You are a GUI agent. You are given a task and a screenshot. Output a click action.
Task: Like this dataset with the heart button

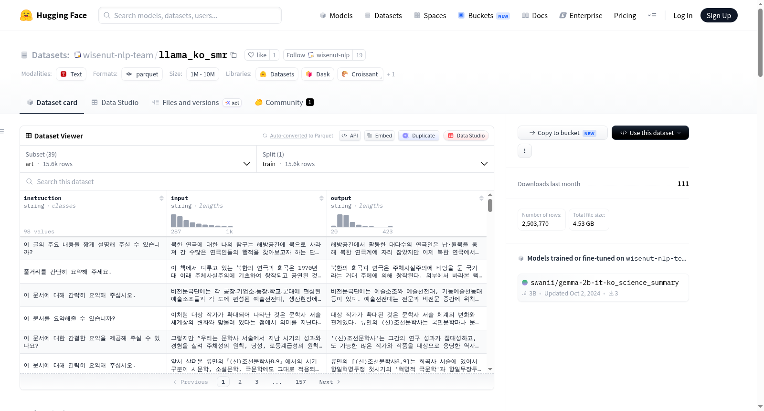[x=257, y=55]
